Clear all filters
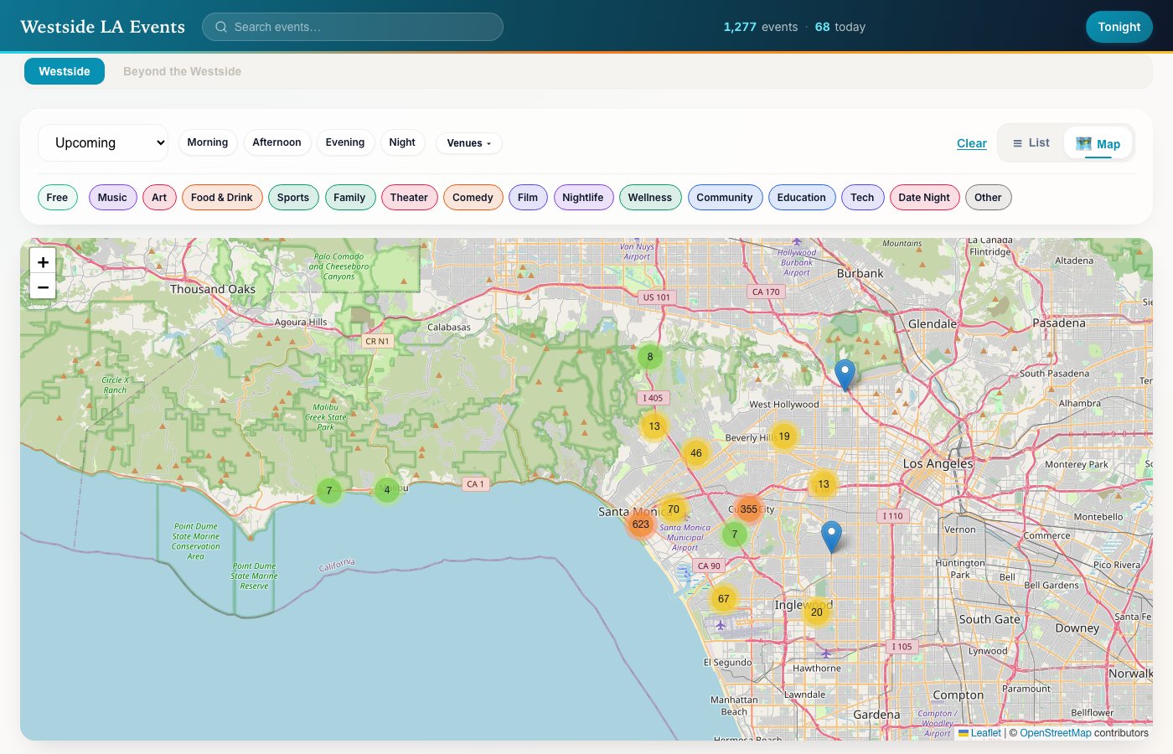 point(972,143)
